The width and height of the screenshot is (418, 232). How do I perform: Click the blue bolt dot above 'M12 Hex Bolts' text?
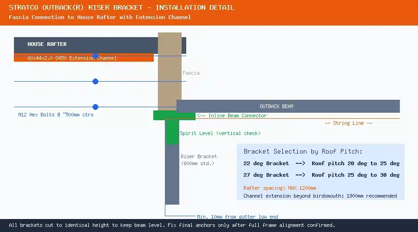coord(95,107)
